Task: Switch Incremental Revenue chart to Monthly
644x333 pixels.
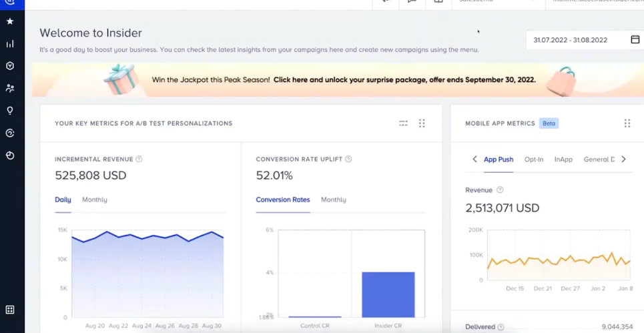Action: pos(94,200)
